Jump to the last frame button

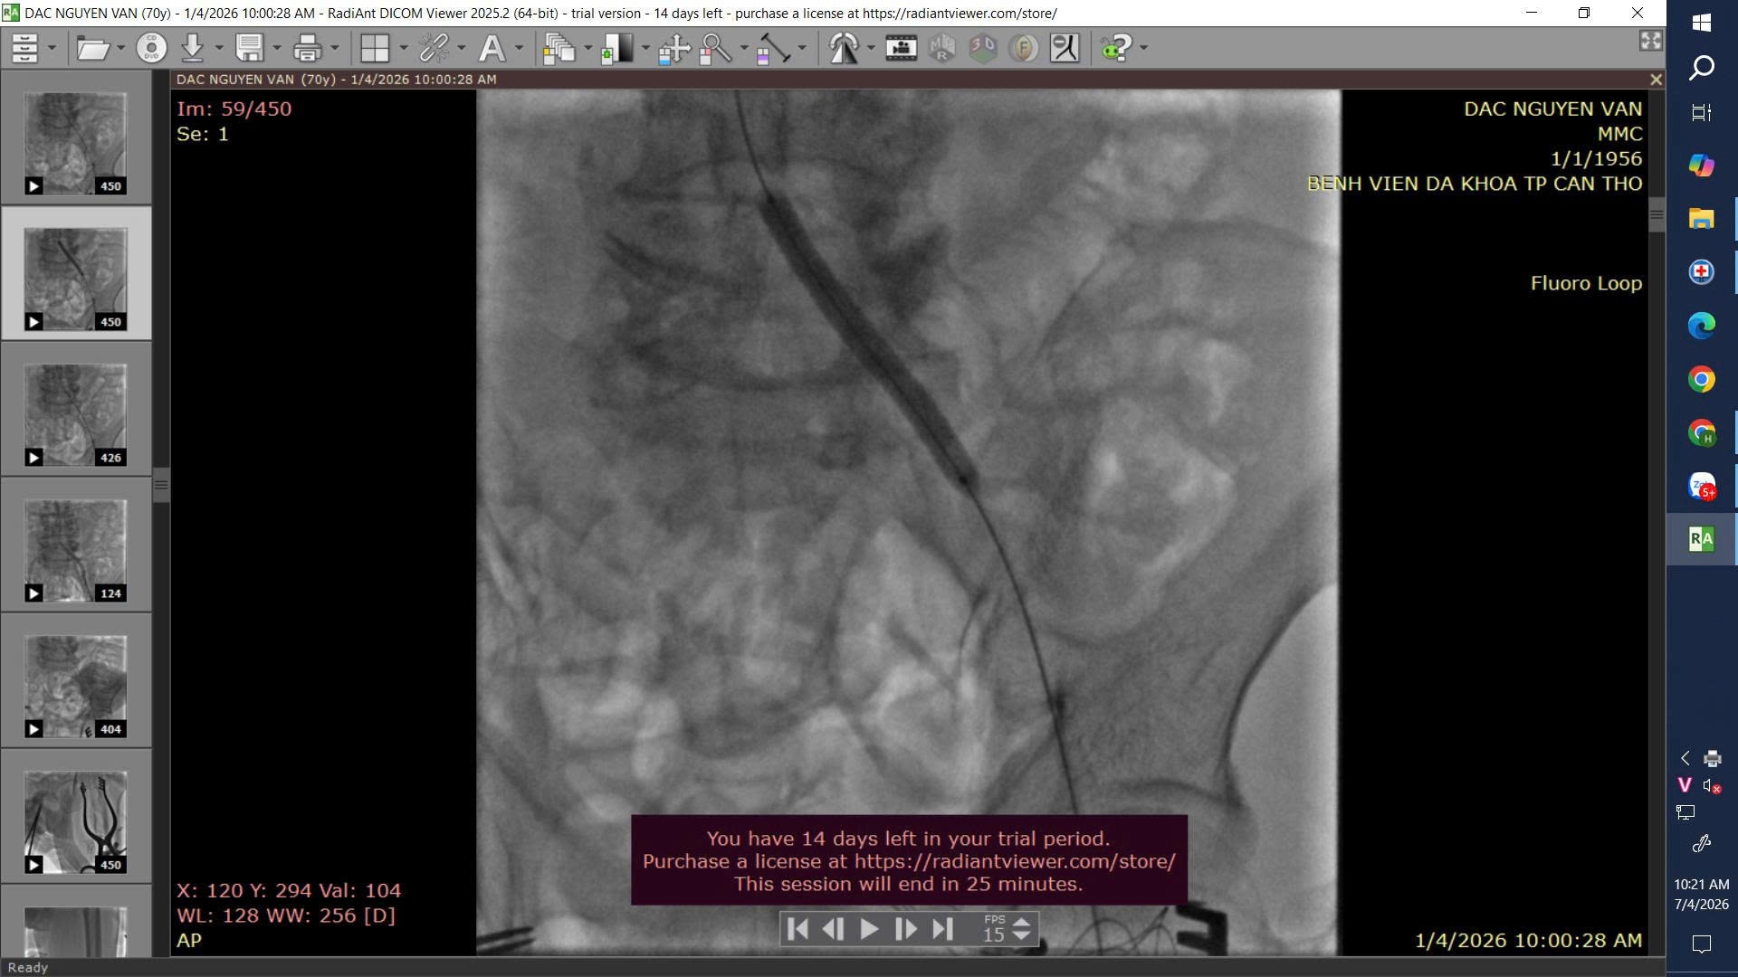[x=942, y=929]
